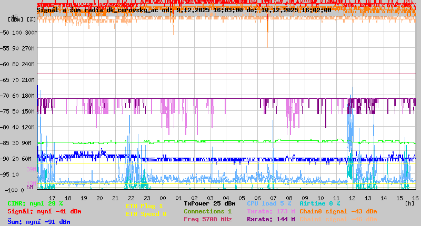The height and width of the screenshot is (226, 421).
Task: Click the graph title text at top
Action: [184, 10]
